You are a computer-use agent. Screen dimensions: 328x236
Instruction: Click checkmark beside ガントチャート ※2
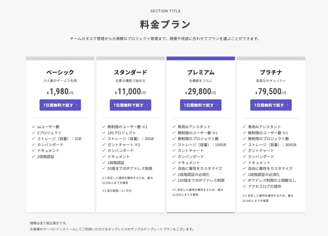click(103, 145)
